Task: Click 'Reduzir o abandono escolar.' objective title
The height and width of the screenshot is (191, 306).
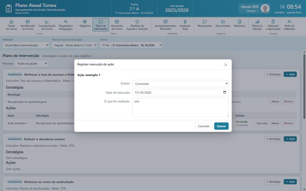Action: (45, 139)
